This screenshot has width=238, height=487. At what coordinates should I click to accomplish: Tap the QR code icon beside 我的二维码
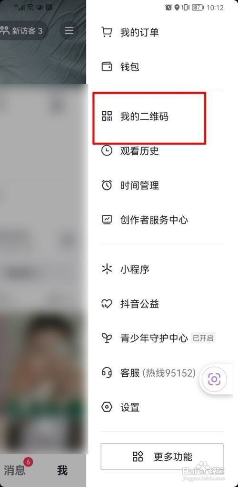pyautogui.click(x=107, y=116)
